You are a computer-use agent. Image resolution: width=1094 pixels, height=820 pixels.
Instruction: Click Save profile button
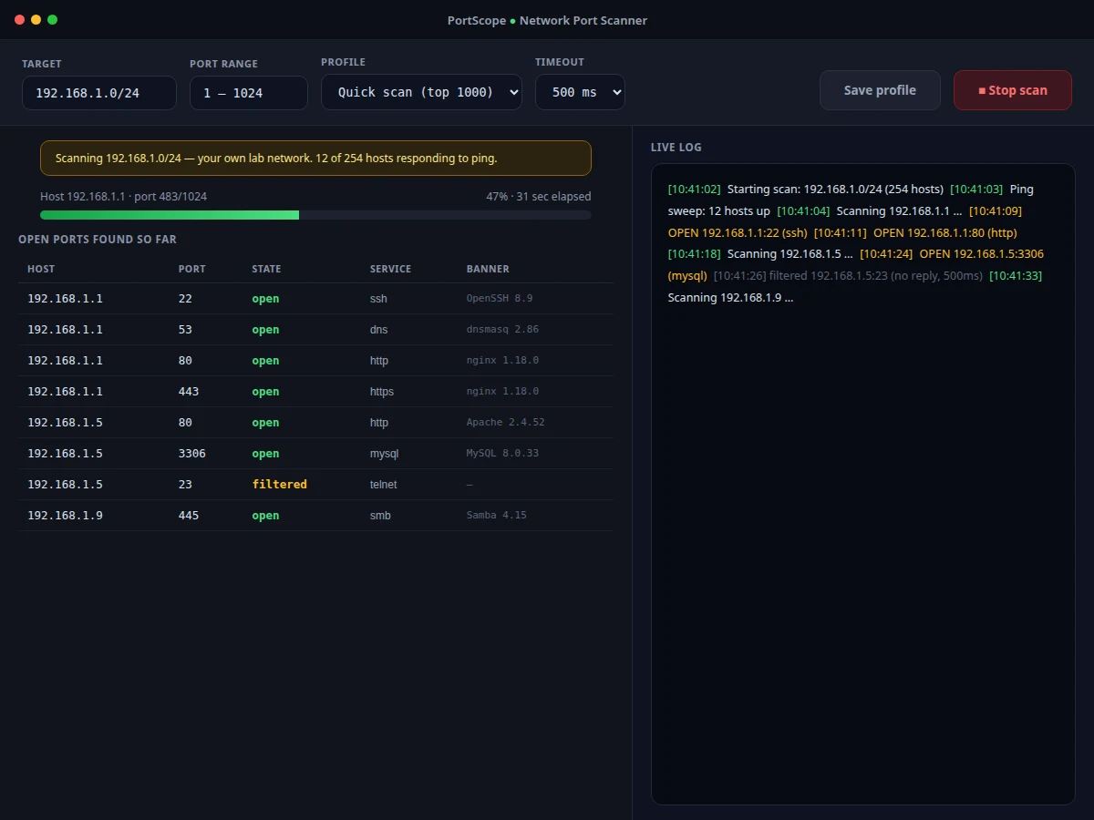[x=880, y=90]
